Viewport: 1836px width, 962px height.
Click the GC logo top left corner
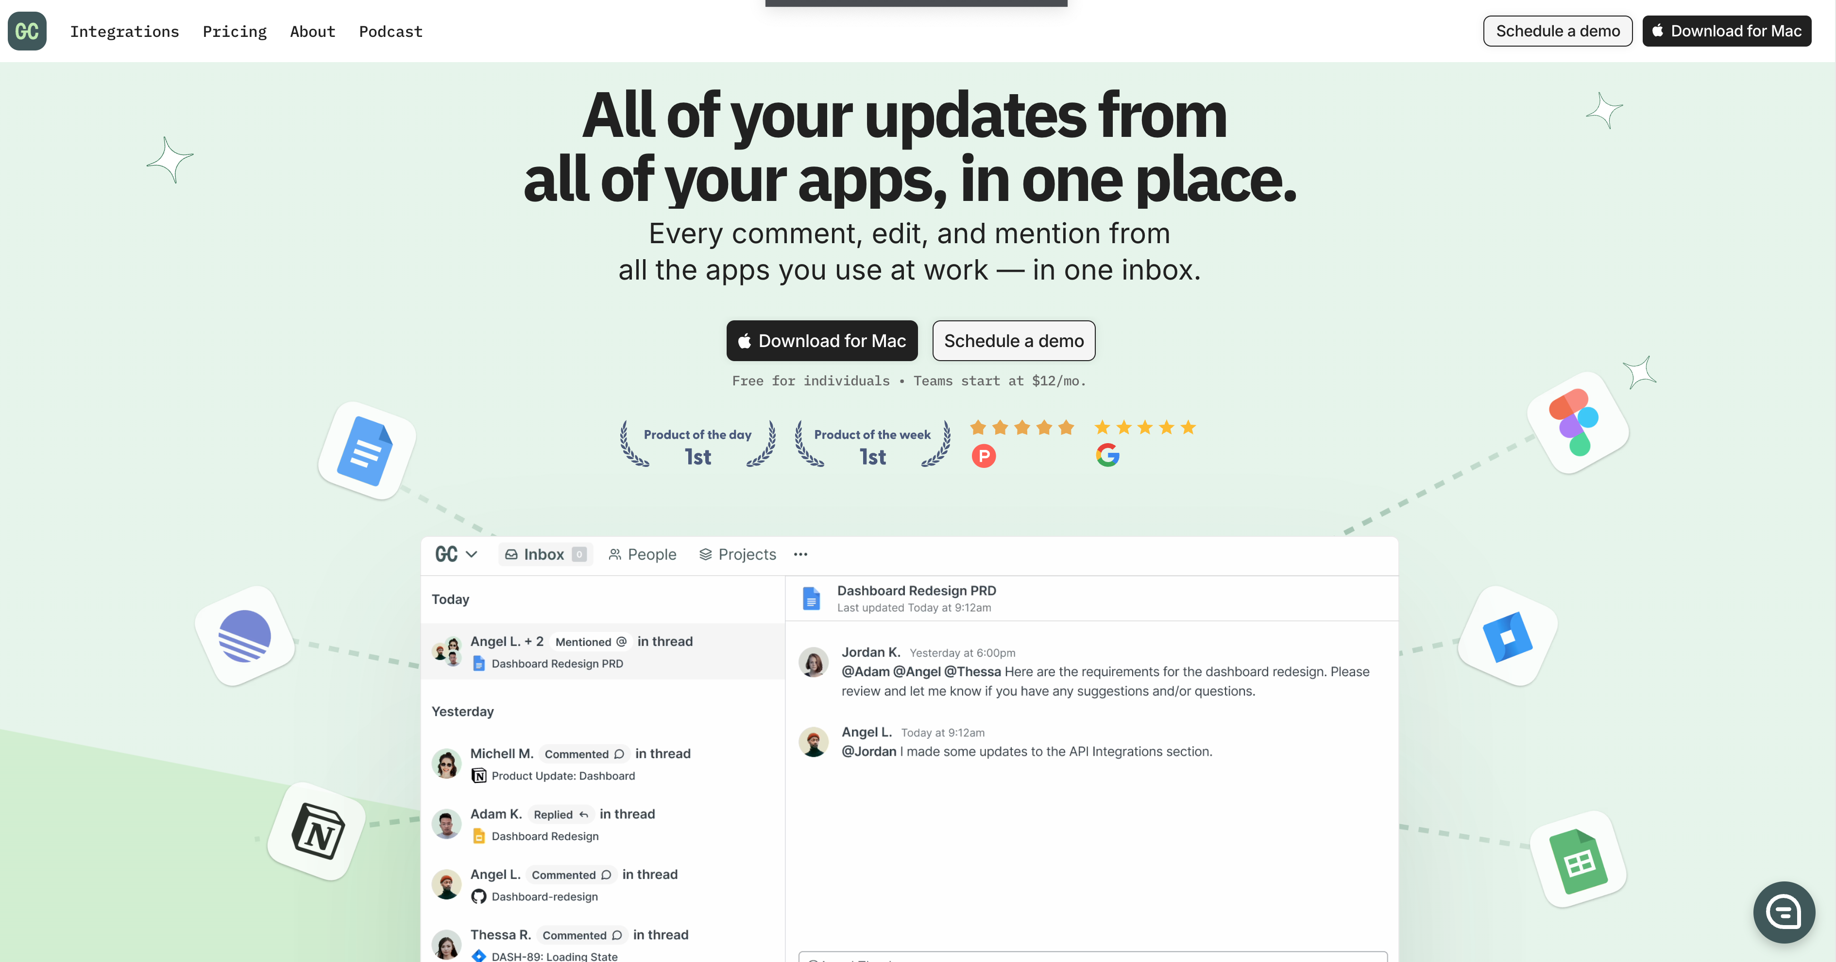click(27, 30)
